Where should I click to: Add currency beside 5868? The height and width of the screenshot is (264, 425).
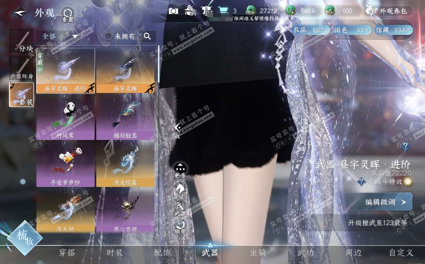[291, 11]
